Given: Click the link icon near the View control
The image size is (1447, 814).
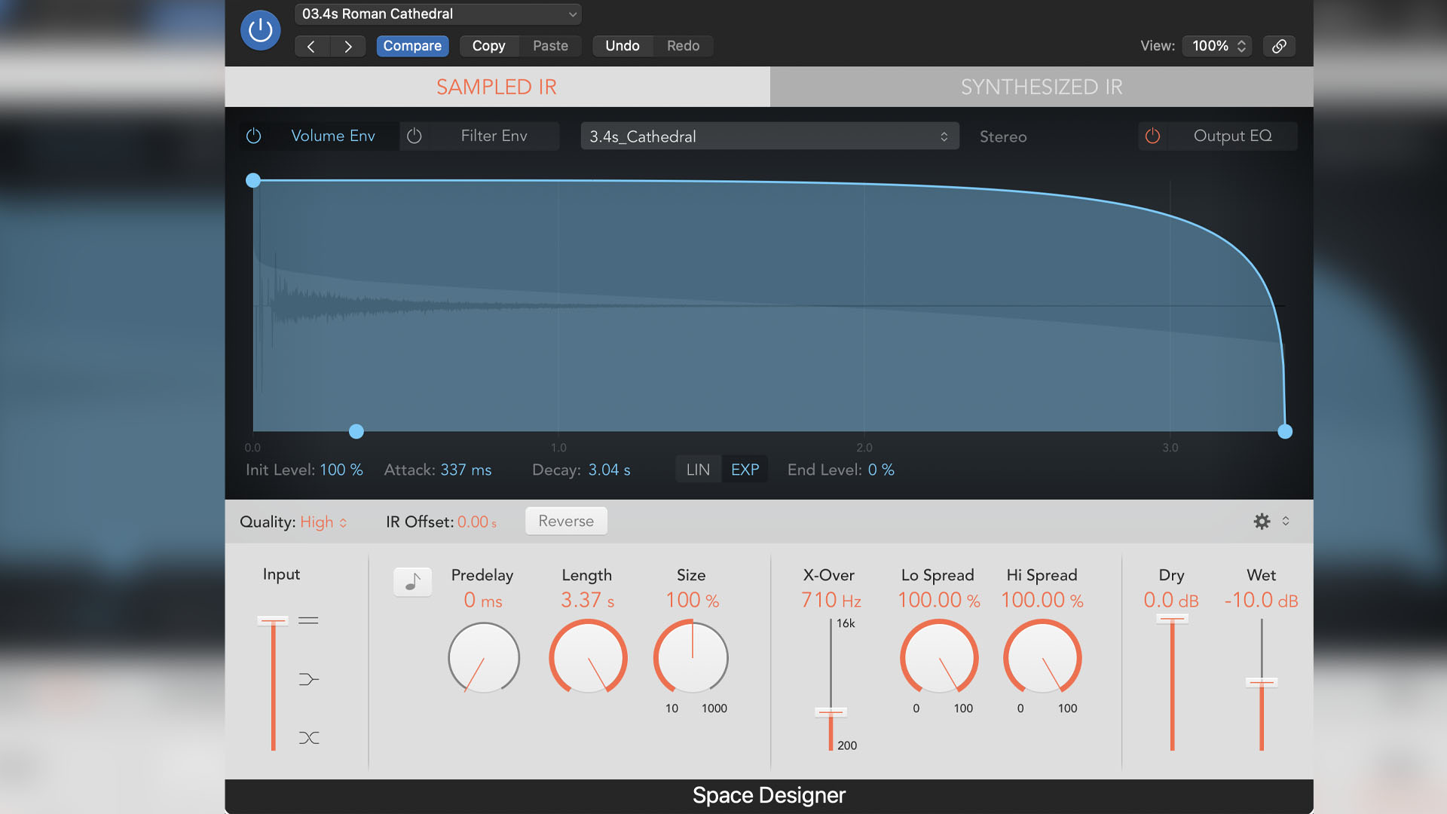Looking at the screenshot, I should tap(1279, 46).
